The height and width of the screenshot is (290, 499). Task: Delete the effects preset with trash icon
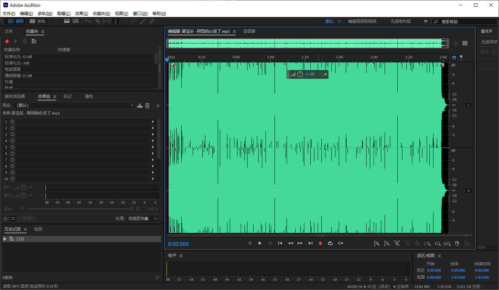point(147,105)
